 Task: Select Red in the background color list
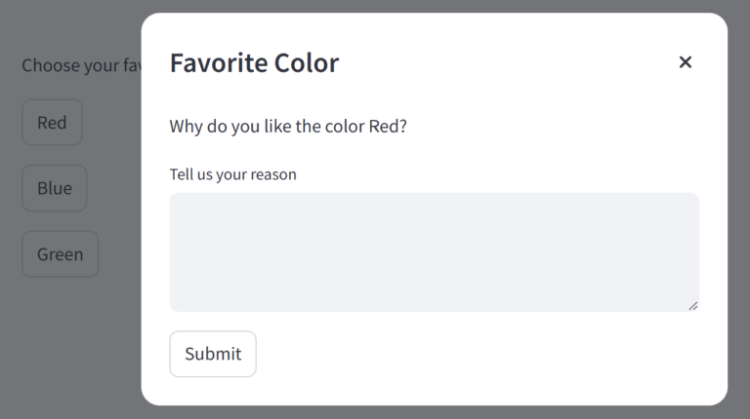click(52, 123)
